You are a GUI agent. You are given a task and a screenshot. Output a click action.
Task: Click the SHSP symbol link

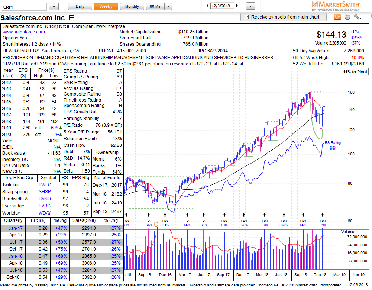click(x=45, y=192)
